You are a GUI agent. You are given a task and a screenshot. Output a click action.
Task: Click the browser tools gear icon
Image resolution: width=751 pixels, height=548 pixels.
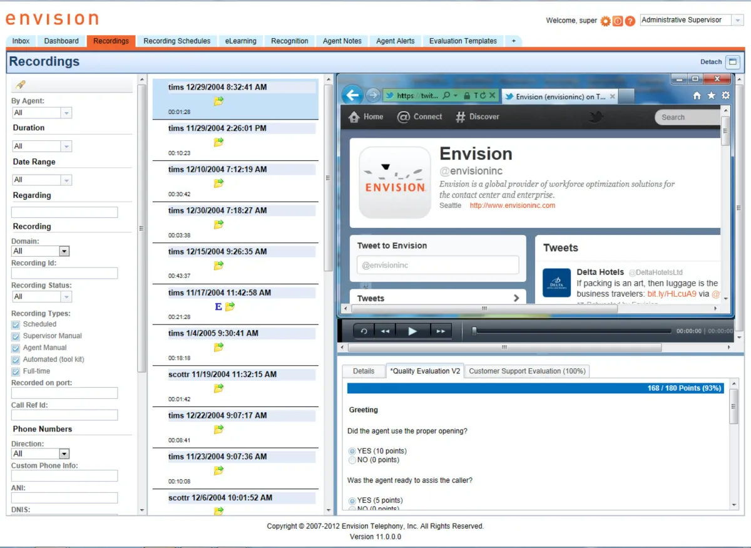coord(725,96)
